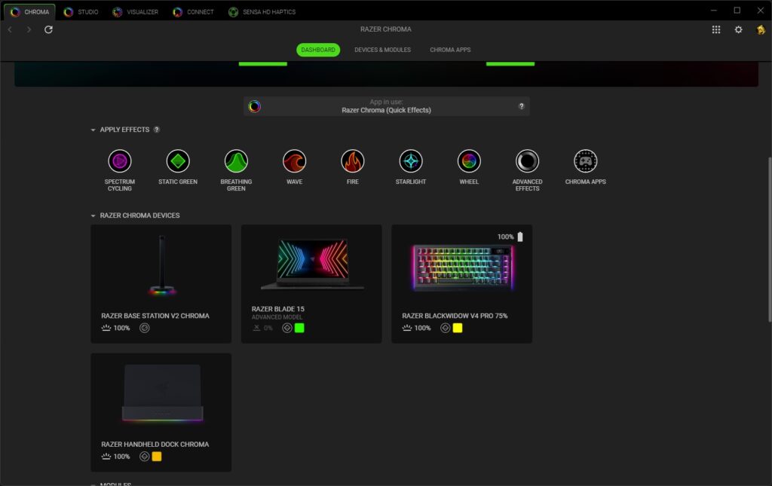Click Handheld Dock Chroma brightness icon

click(x=106, y=457)
